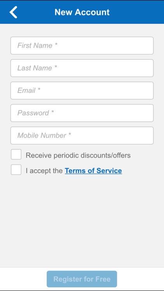164x291 pixels.
Task: Select the Last Name input field
Action: coord(82,68)
